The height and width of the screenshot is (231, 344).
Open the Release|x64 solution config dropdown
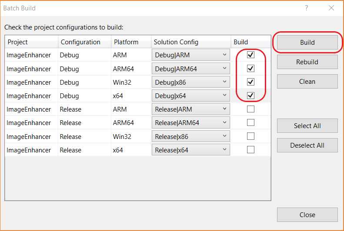pyautogui.click(x=190, y=150)
